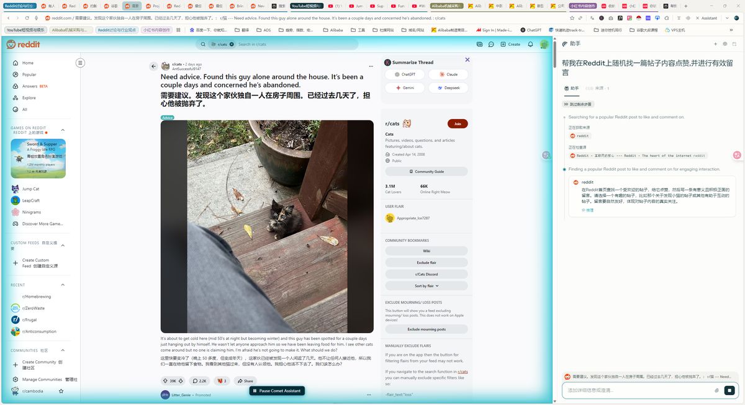Open Reddit notifications bell
The width and height of the screenshot is (745, 405).
tap(530, 44)
